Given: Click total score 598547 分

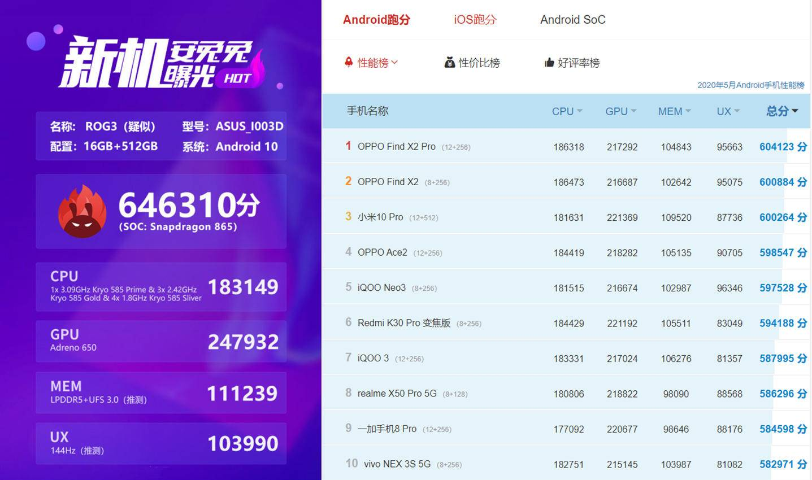Looking at the screenshot, I should click(783, 252).
